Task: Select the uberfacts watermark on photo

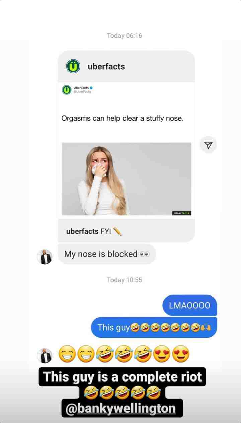Action: pos(182,213)
